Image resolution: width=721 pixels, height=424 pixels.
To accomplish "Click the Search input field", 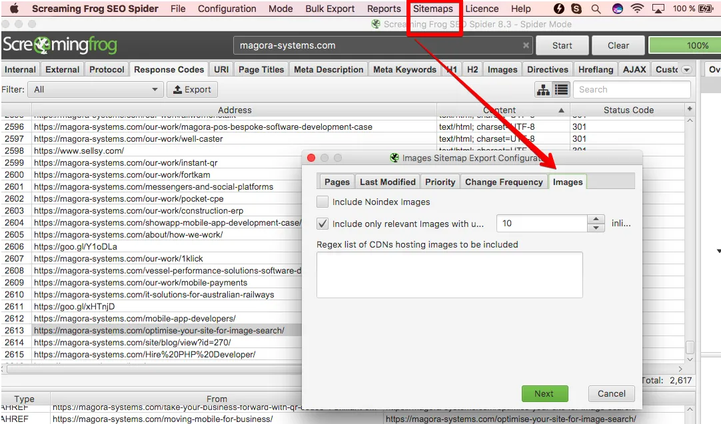I will click(632, 90).
